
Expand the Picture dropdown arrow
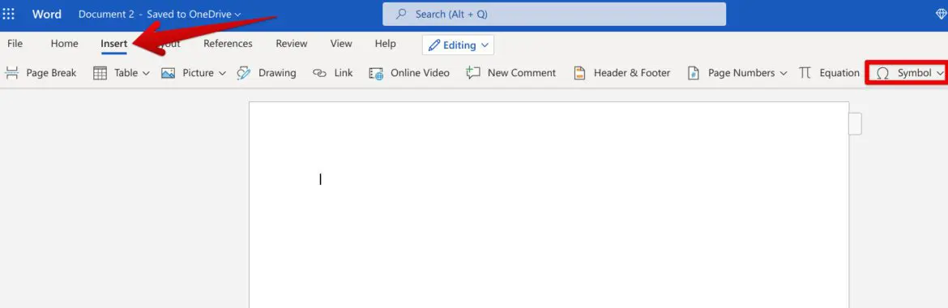click(222, 73)
